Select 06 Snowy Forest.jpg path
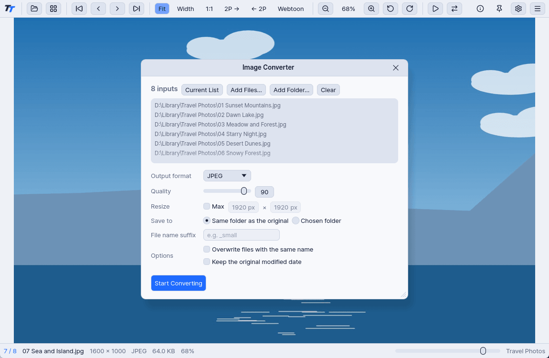The height and width of the screenshot is (358, 549). (212, 153)
